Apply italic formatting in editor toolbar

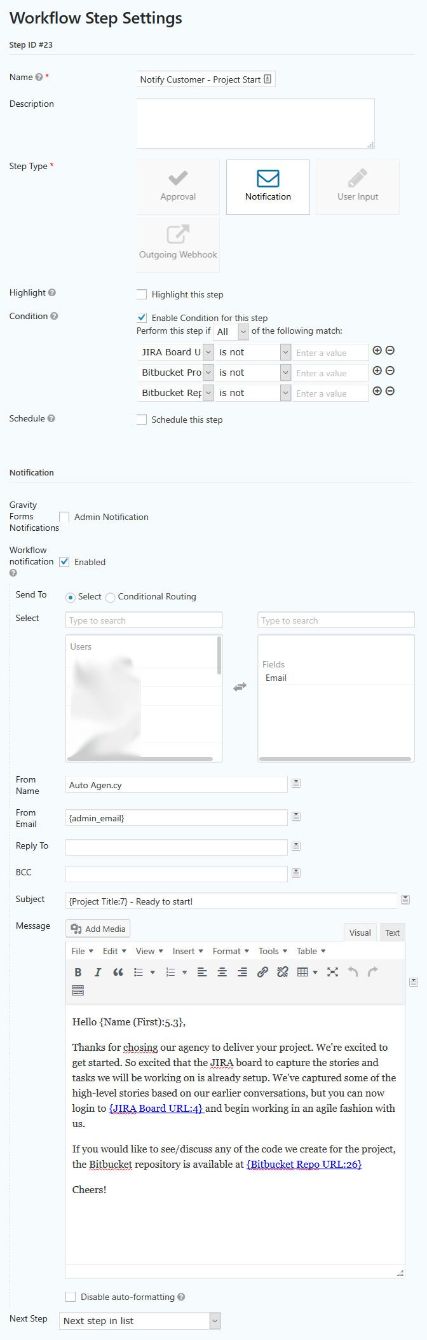click(x=98, y=972)
